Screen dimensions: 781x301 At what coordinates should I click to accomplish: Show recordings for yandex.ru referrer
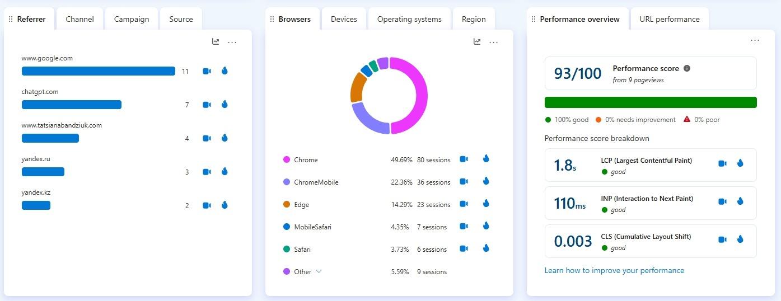pyautogui.click(x=207, y=172)
